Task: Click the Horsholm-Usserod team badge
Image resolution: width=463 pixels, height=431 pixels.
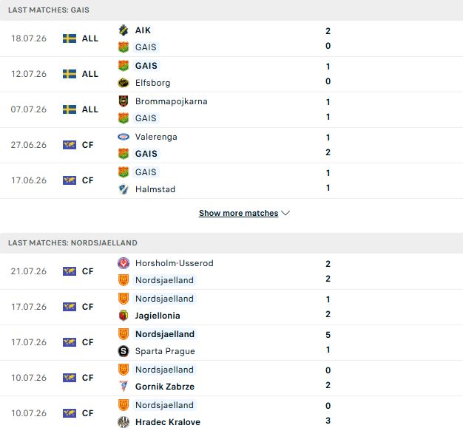Action: (x=124, y=263)
